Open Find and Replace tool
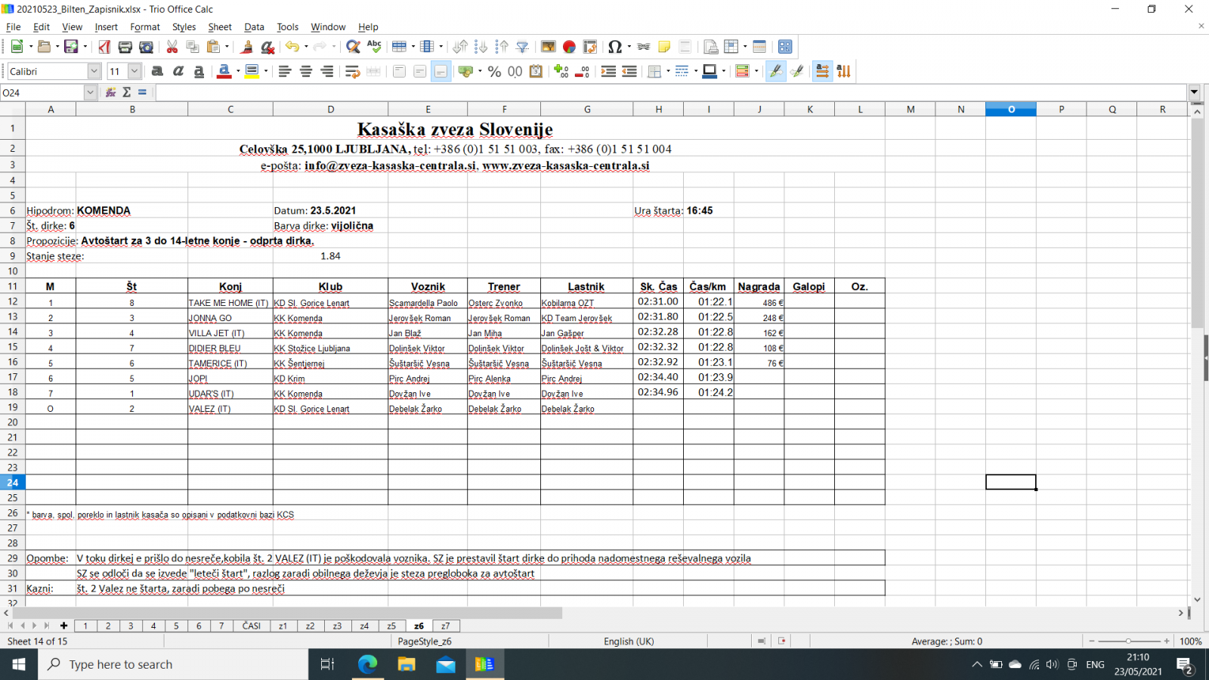Screen dimensions: 1209x680 click(353, 47)
